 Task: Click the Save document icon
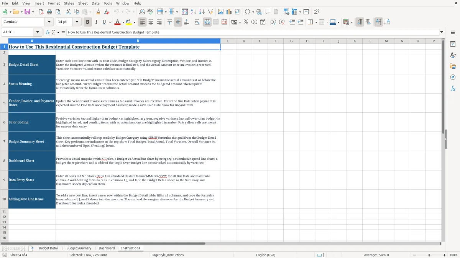pyautogui.click(x=27, y=12)
